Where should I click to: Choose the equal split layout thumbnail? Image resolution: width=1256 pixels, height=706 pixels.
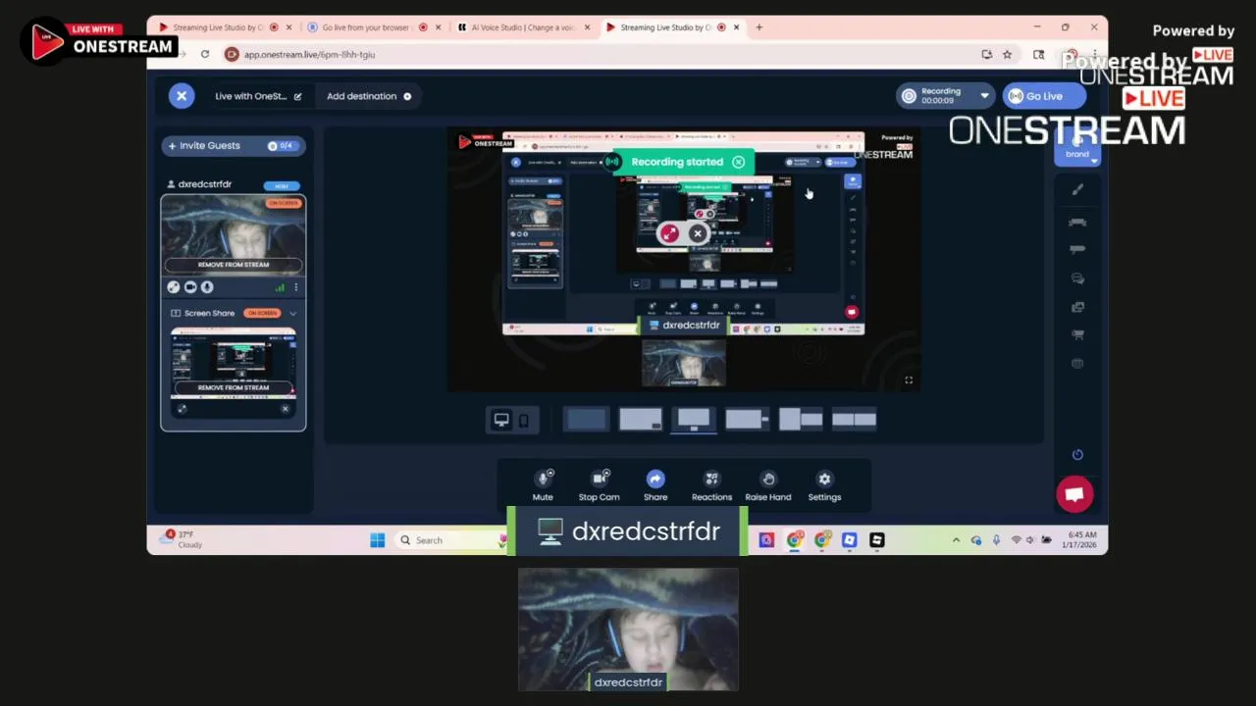point(854,420)
